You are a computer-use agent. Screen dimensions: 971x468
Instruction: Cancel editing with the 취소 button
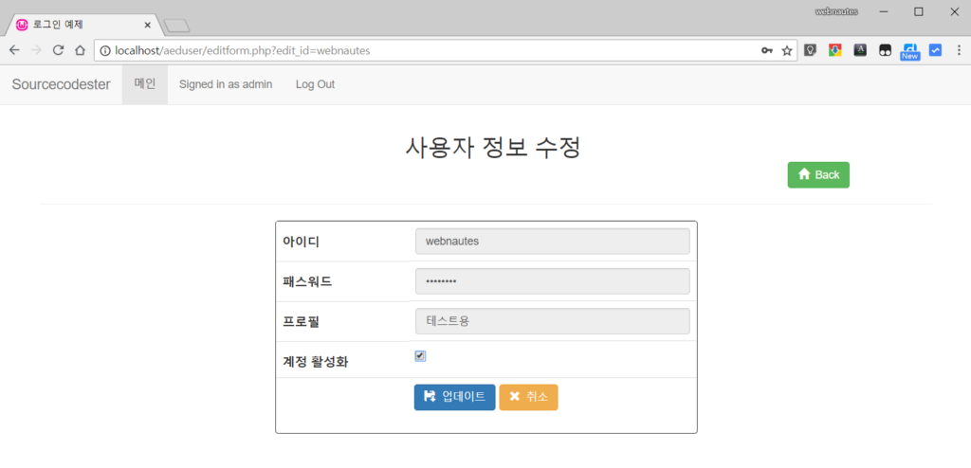528,397
